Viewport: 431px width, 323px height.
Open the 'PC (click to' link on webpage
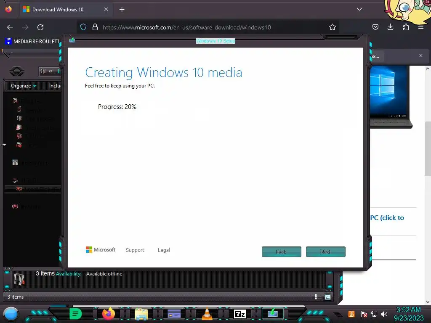point(387,217)
